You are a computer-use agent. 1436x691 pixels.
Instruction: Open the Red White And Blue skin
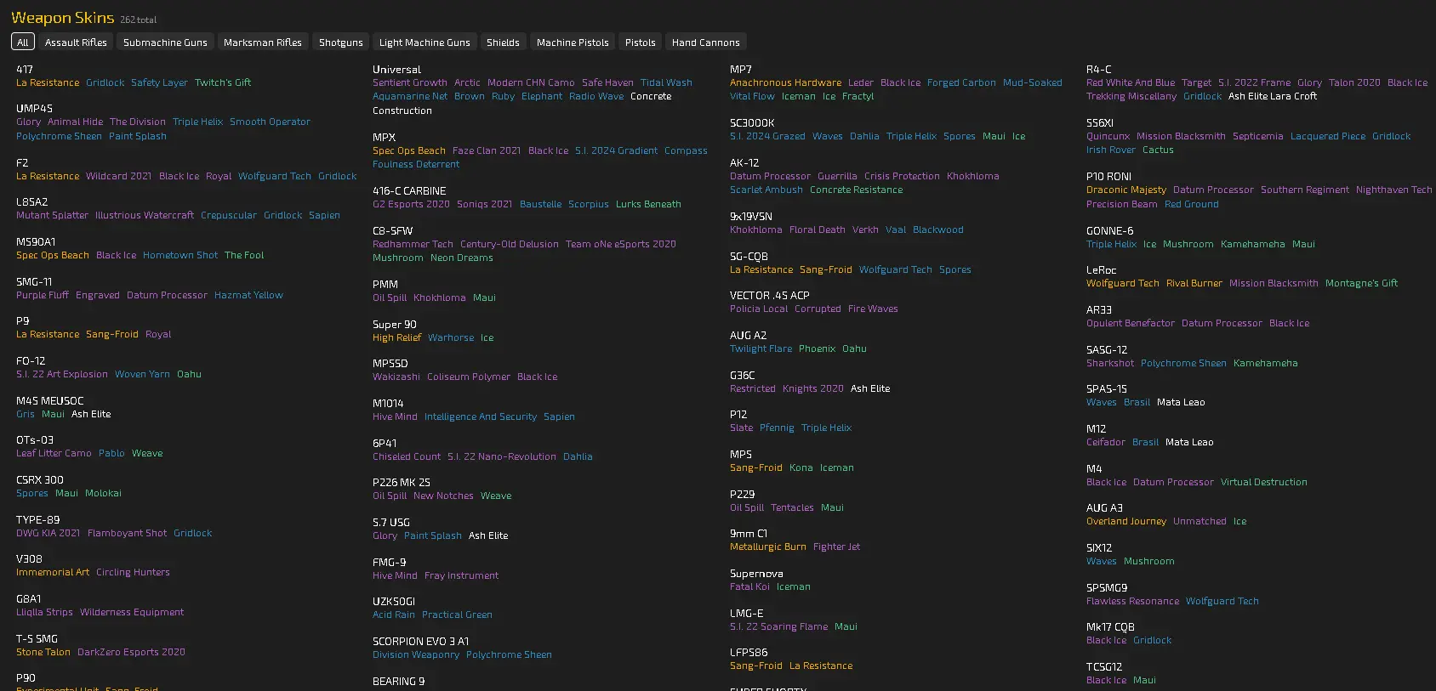tap(1131, 82)
